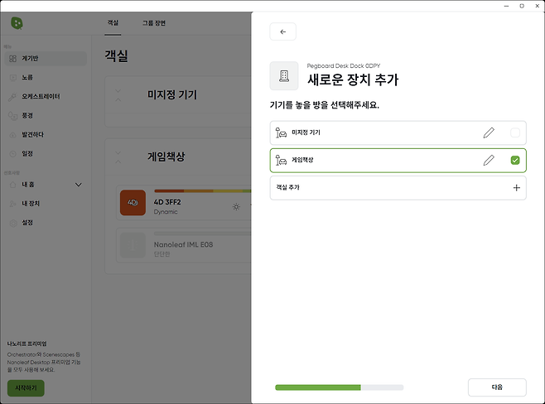Click the back arrow button
545x404 pixels.
coord(282,31)
